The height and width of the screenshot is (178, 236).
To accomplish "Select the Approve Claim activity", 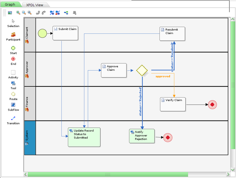I will pos(114,70).
